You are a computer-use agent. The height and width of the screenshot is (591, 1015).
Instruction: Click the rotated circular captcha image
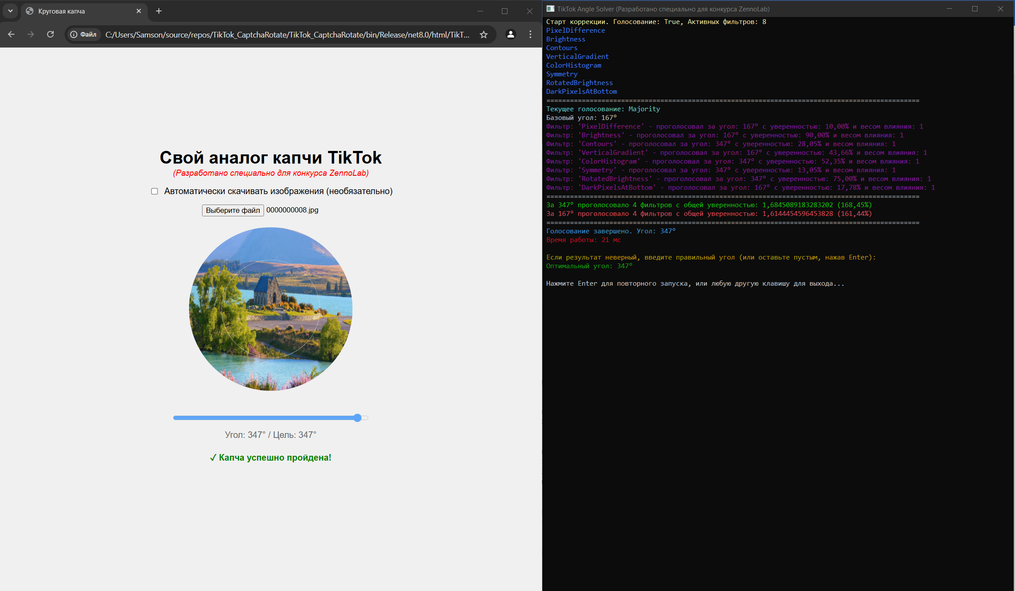point(271,309)
